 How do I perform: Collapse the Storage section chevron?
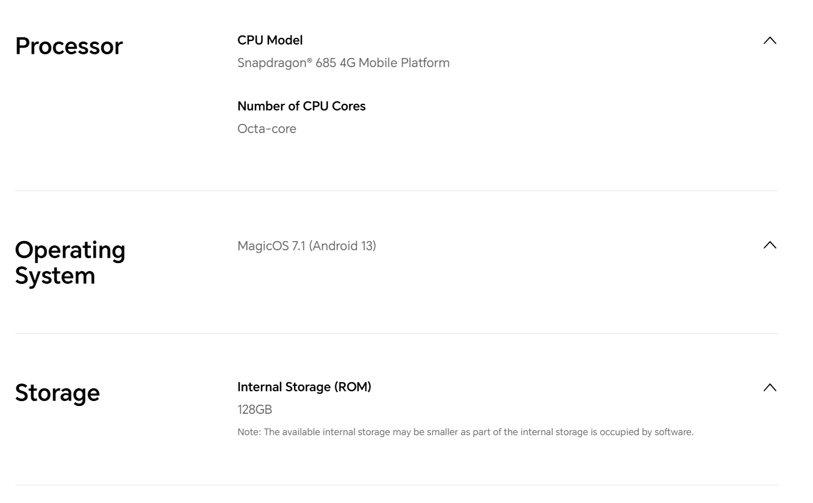click(x=770, y=388)
